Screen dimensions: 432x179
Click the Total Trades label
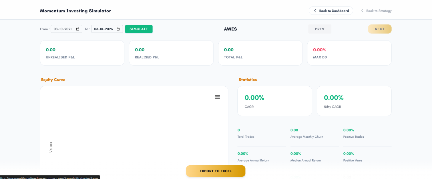246,137
